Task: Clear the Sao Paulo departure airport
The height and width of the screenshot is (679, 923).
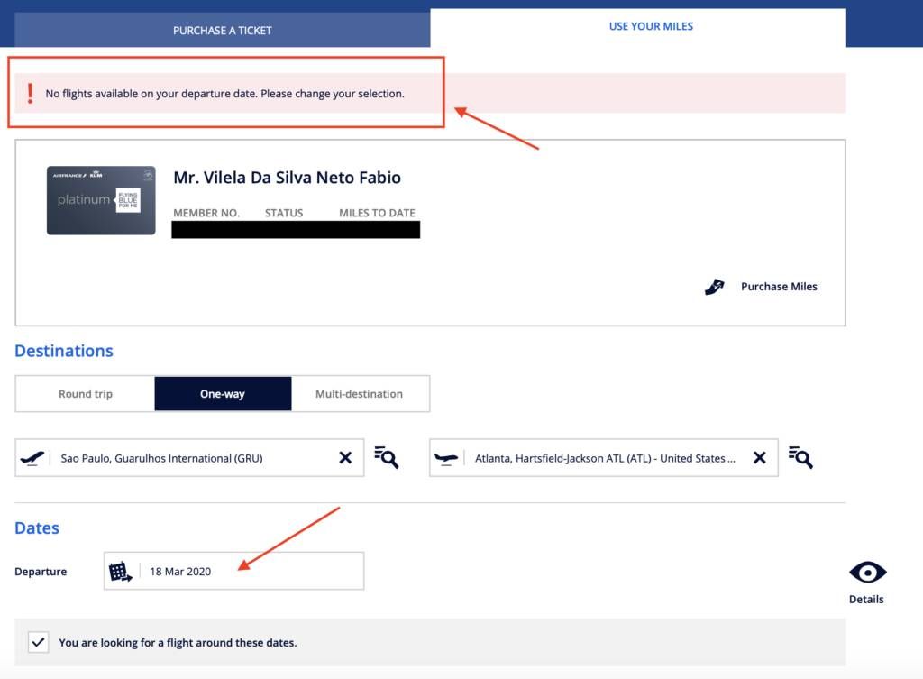Action: click(345, 457)
